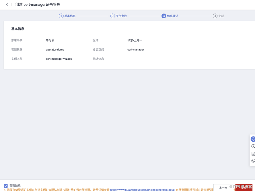Jump to step 2 实例参数

(x=119, y=16)
